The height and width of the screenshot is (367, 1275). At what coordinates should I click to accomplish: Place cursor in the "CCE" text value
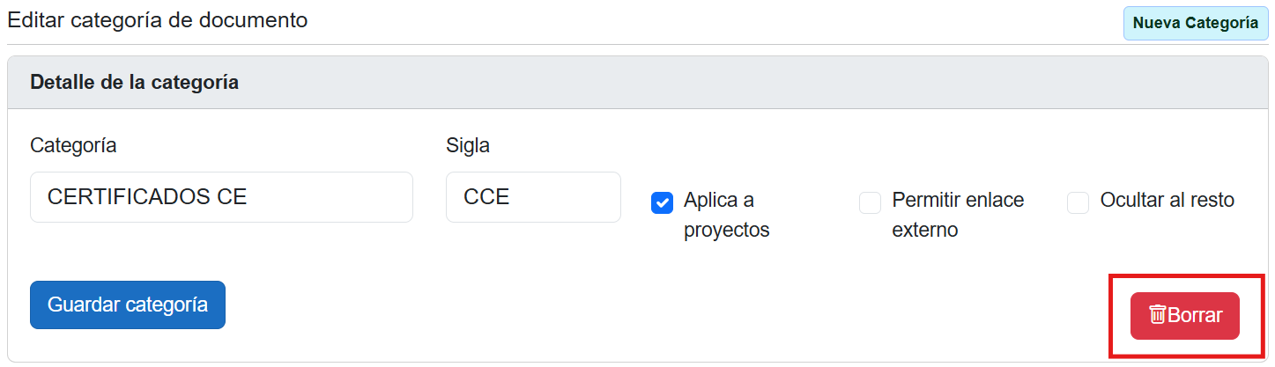tap(486, 197)
